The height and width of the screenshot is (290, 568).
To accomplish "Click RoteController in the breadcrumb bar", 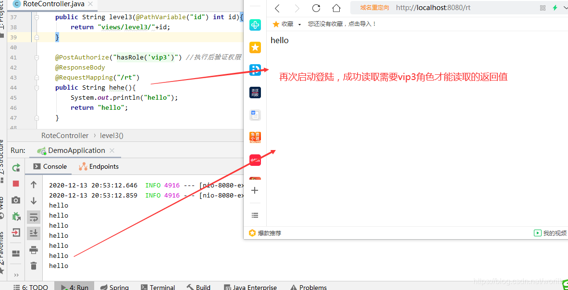I will 65,136.
